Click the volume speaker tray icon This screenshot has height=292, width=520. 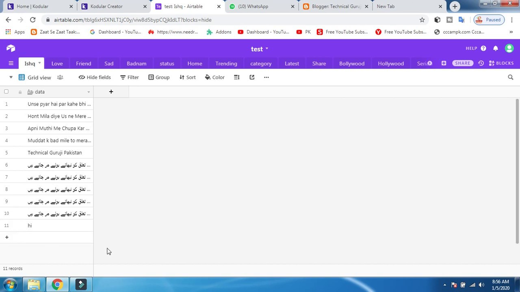click(481, 285)
